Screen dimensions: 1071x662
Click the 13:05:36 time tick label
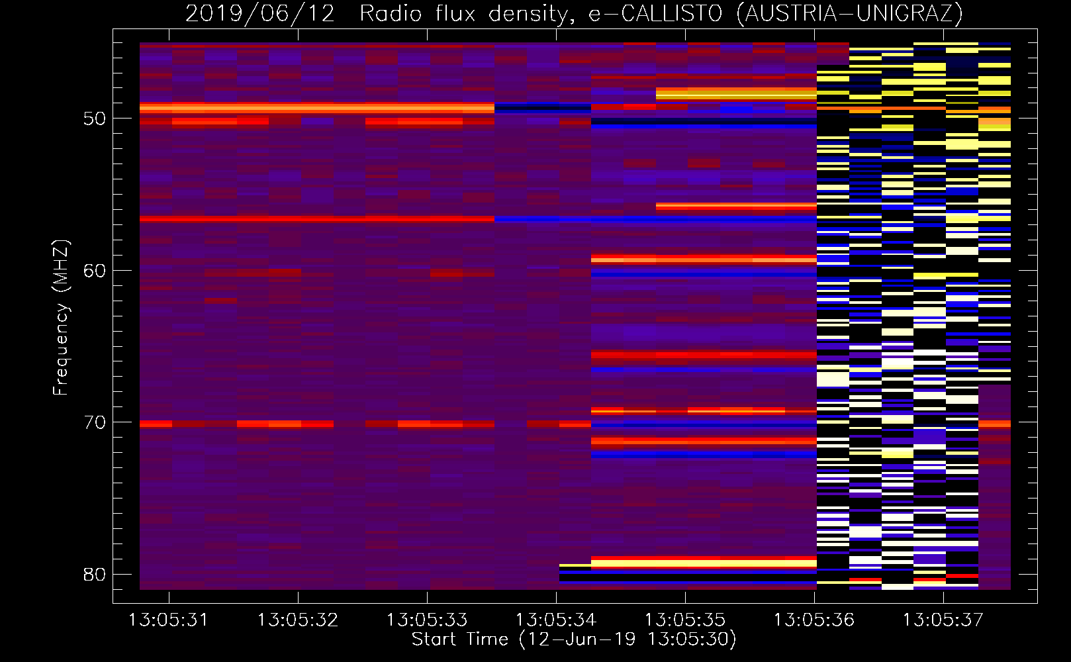tap(814, 620)
